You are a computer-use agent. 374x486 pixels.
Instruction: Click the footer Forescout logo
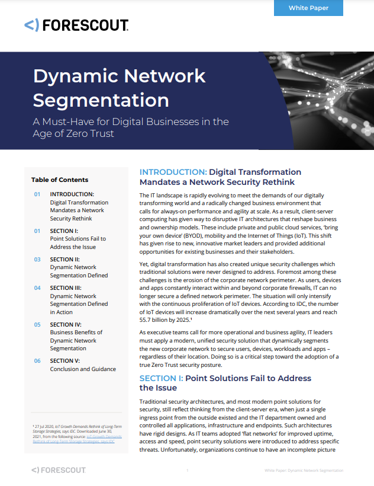tap(59, 470)
